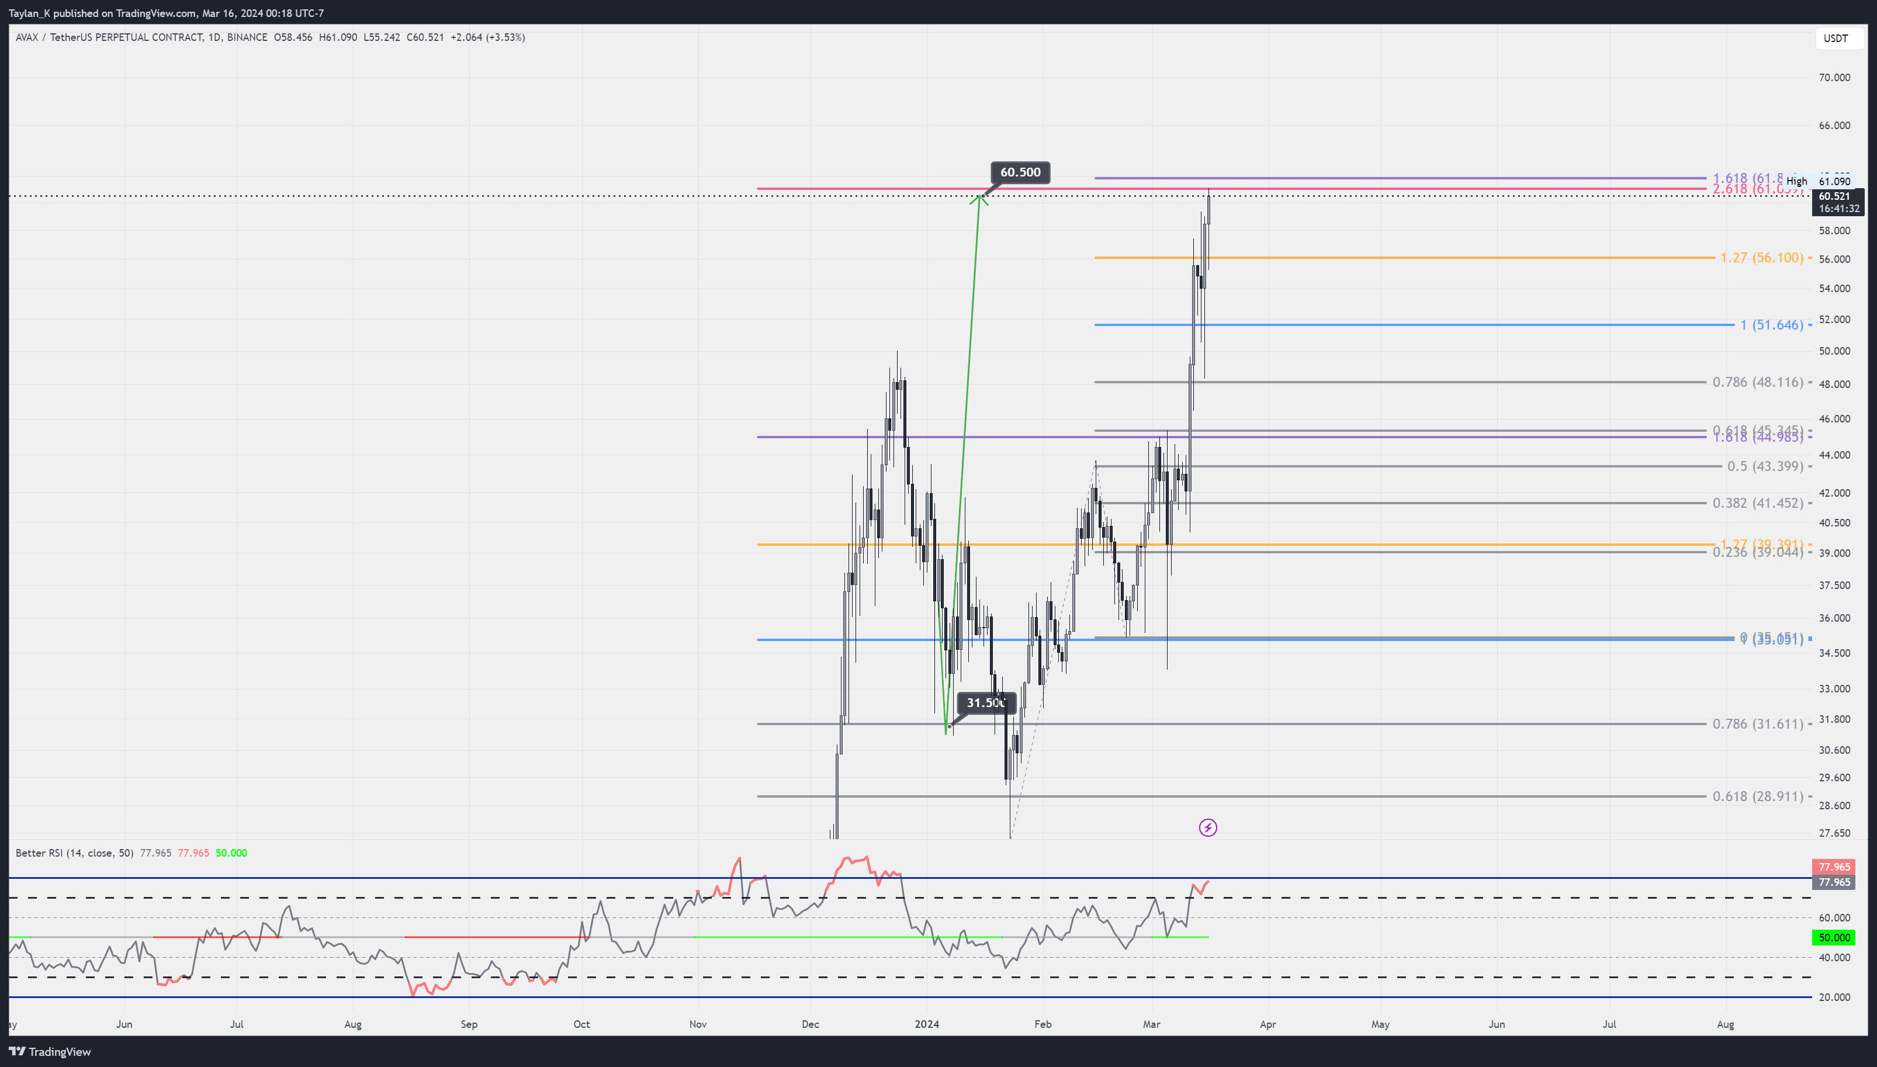Click the change value +2.064 (+3.53%)
This screenshot has height=1067, width=1877.
(x=487, y=37)
